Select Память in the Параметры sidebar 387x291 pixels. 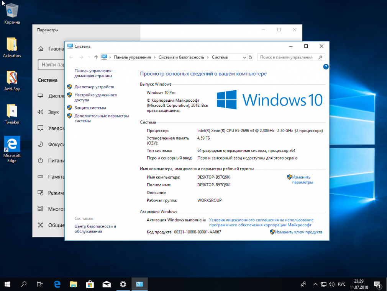click(51, 177)
